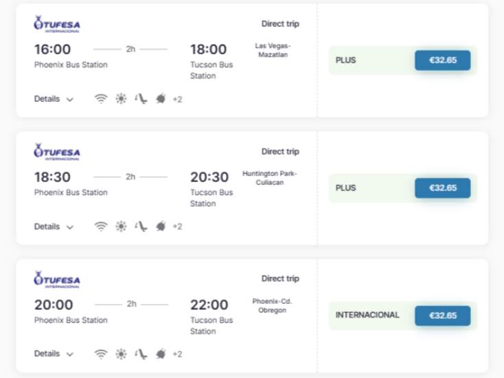Click the air conditioning icon on the 16:00 trip
The height and width of the screenshot is (378, 504).
[121, 98]
